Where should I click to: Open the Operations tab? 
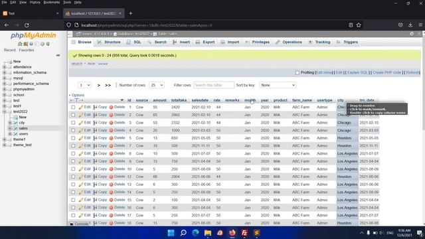[x=289, y=42]
